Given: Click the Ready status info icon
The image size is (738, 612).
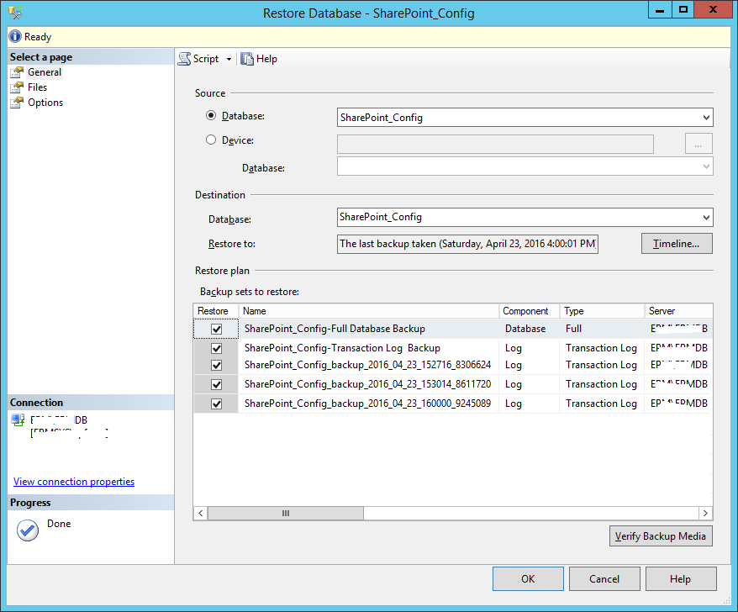Looking at the screenshot, I should [x=15, y=36].
